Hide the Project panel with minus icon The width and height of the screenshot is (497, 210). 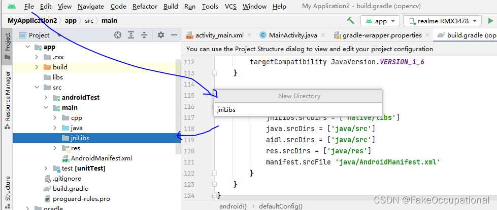pyautogui.click(x=174, y=35)
